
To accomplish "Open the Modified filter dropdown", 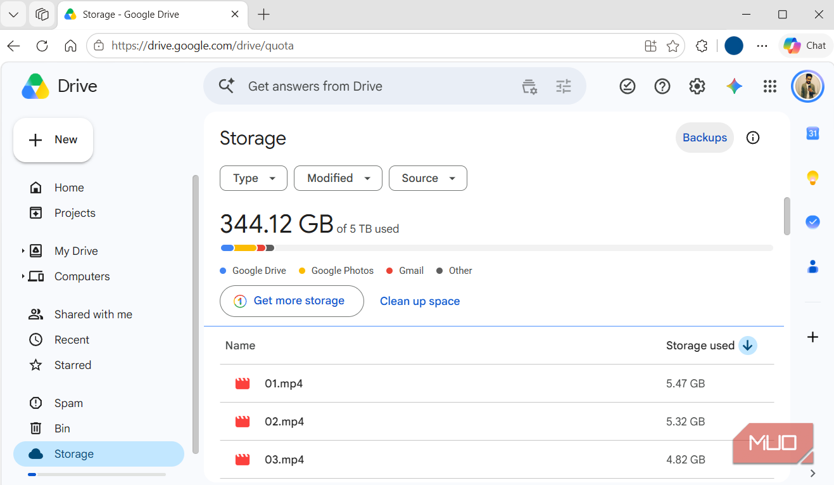I will coord(338,178).
